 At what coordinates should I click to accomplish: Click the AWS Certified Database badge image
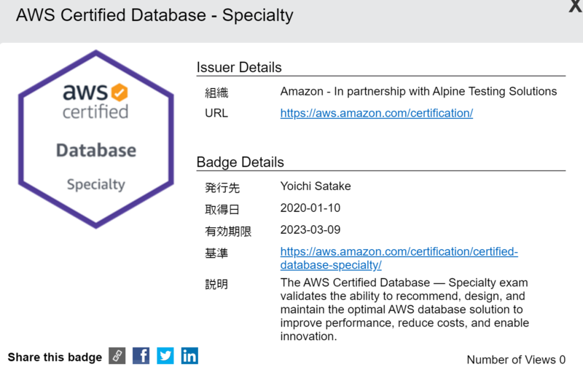[96, 139]
